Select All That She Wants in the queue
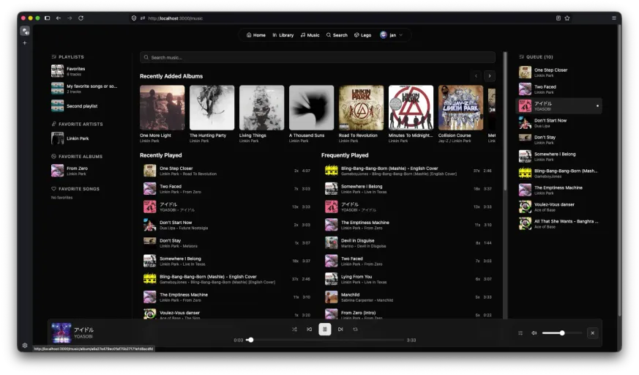The height and width of the screenshot is (375, 639). pyautogui.click(x=559, y=223)
